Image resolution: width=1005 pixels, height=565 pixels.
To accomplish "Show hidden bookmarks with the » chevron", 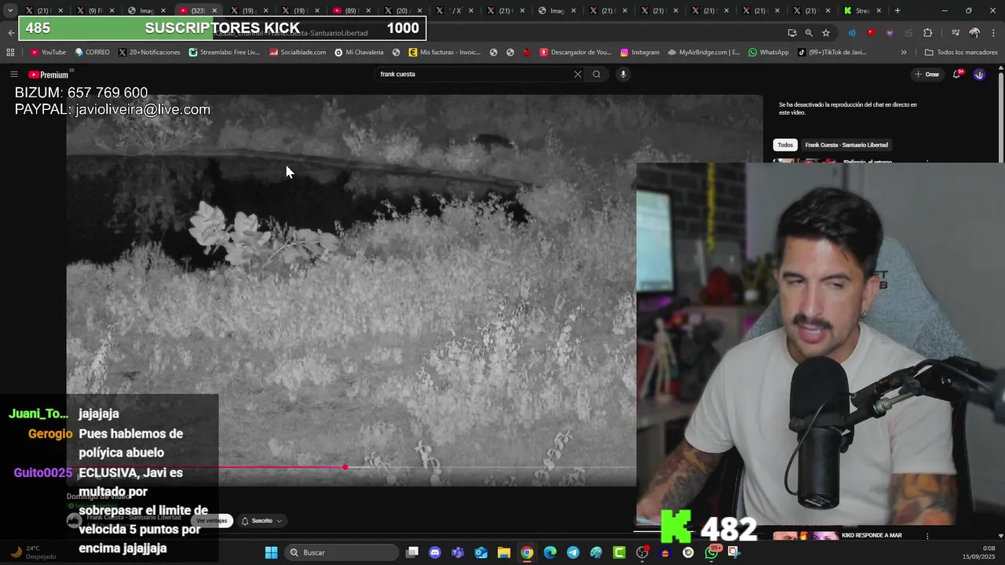I will (x=904, y=53).
